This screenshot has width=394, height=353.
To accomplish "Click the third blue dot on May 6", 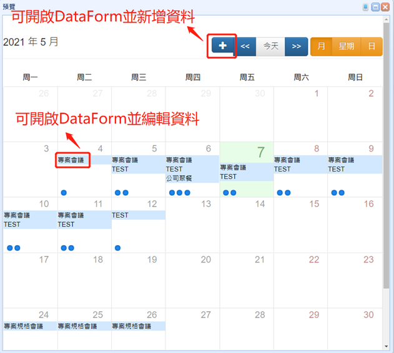I will [187, 193].
